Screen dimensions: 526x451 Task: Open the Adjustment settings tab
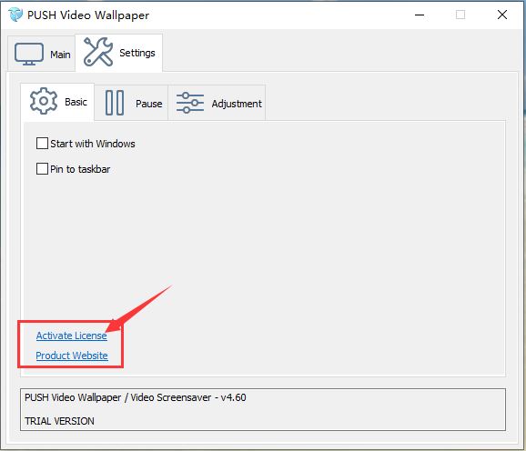point(217,103)
